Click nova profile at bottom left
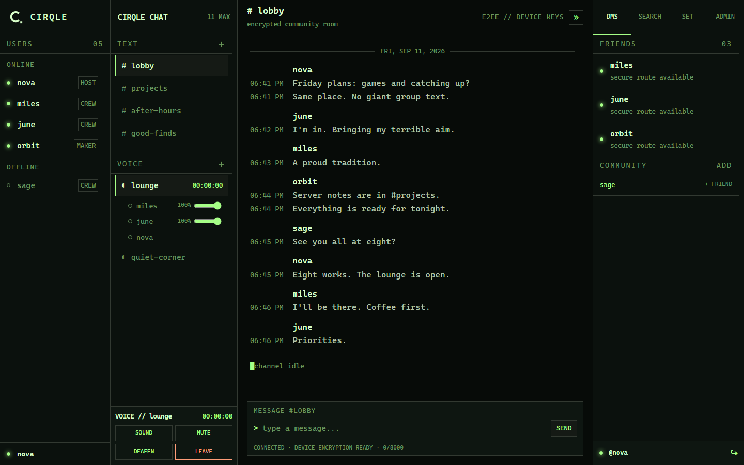Screen dimensions: 744x465 point(25,454)
